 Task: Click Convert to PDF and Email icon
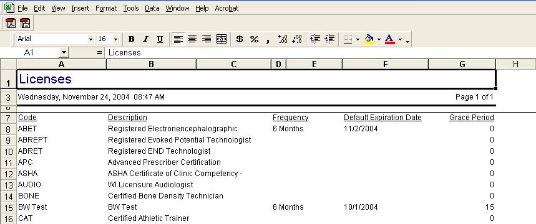tap(25, 23)
